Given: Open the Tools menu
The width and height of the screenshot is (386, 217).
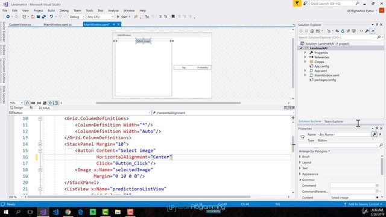Looking at the screenshot, I should point(89,11).
